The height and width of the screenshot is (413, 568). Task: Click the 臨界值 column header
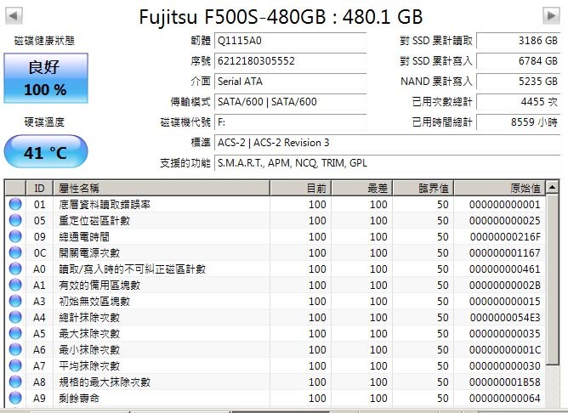point(423,188)
